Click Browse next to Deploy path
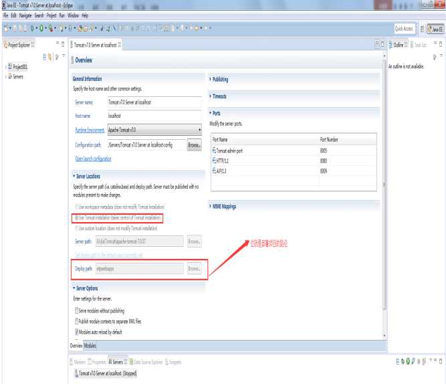 point(195,268)
